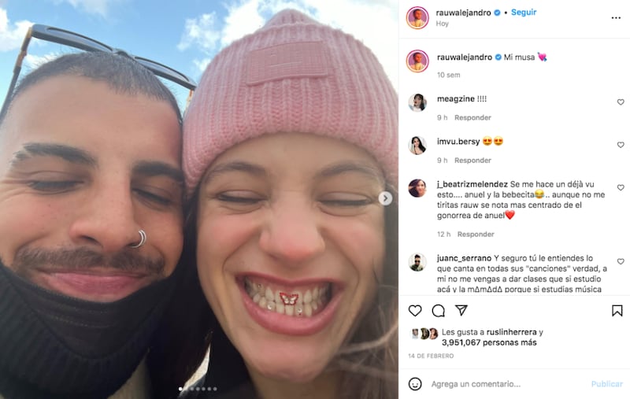The height and width of the screenshot is (399, 630).
Task: Open ruslinherrera's profile from the likes line
Action: pyautogui.click(x=511, y=332)
